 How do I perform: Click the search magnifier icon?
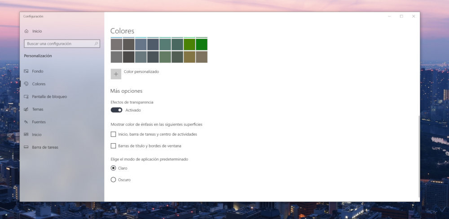point(96,44)
